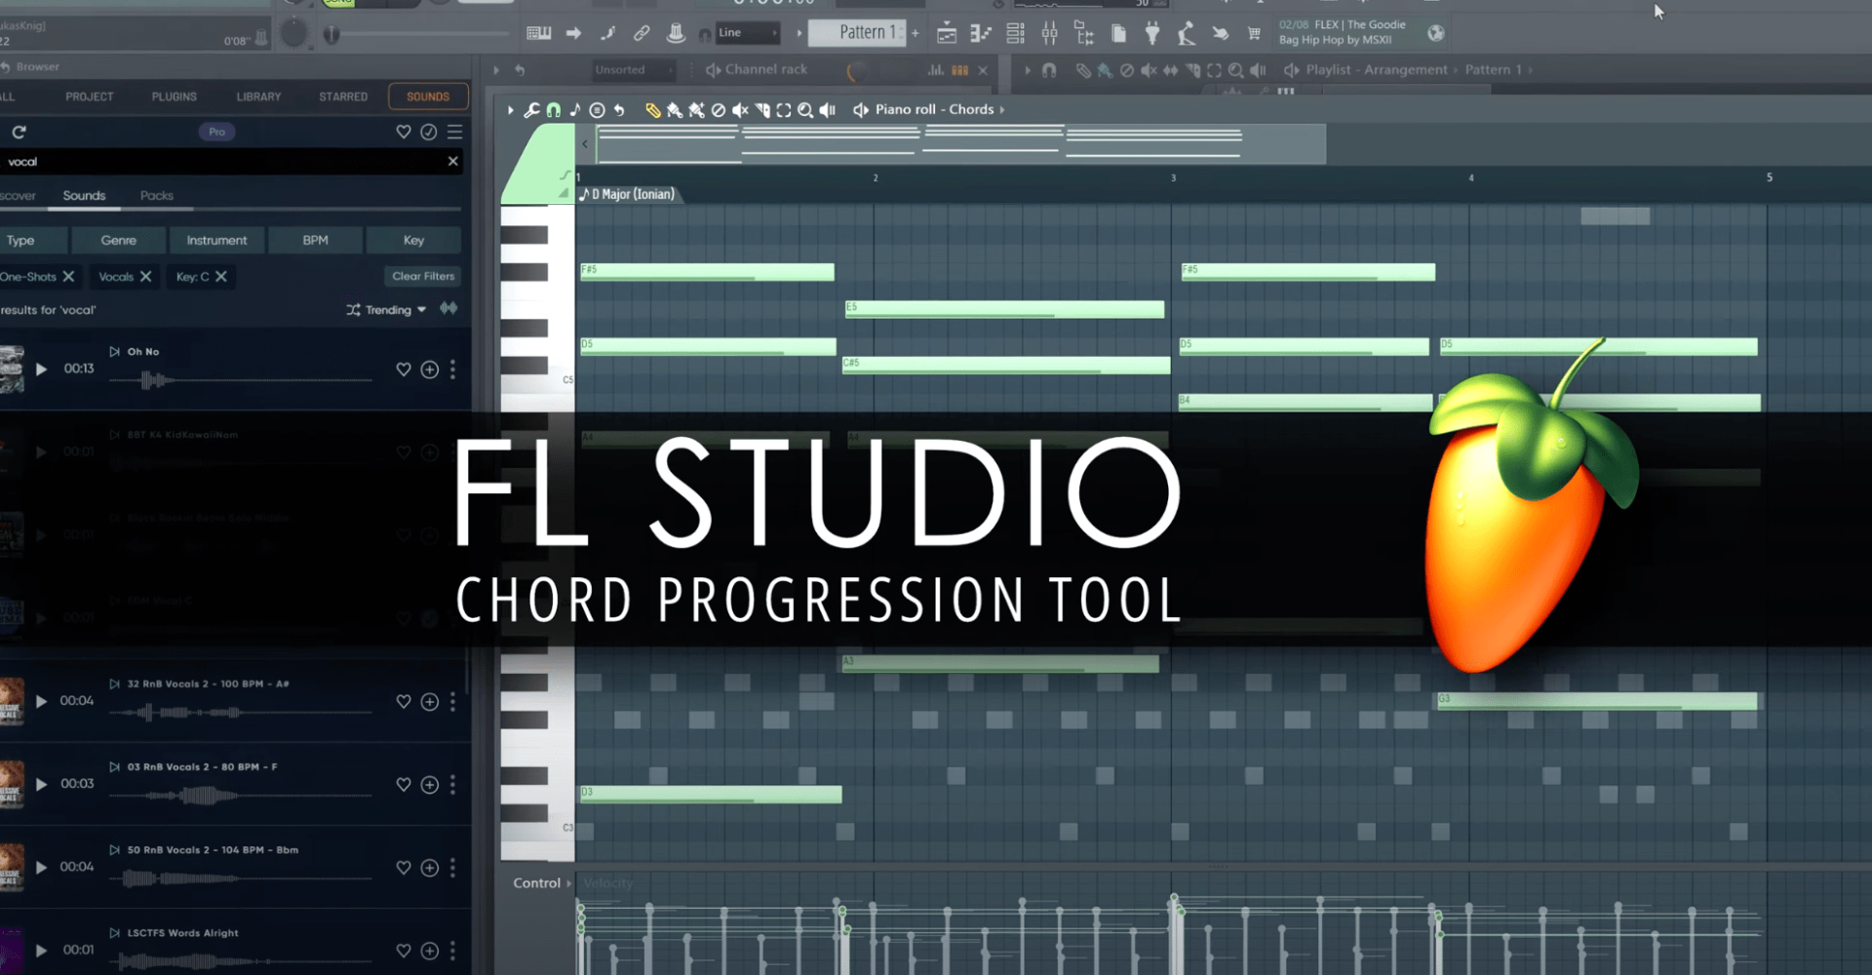Open the piano roll stamp note icon
The width and height of the screenshot is (1872, 975).
click(x=575, y=110)
